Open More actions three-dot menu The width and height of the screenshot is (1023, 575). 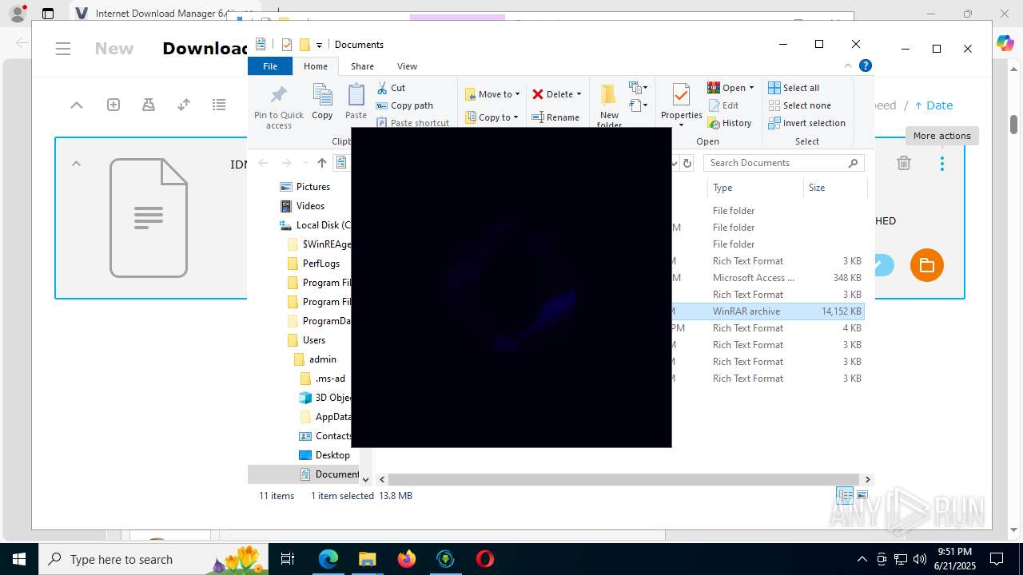(942, 163)
